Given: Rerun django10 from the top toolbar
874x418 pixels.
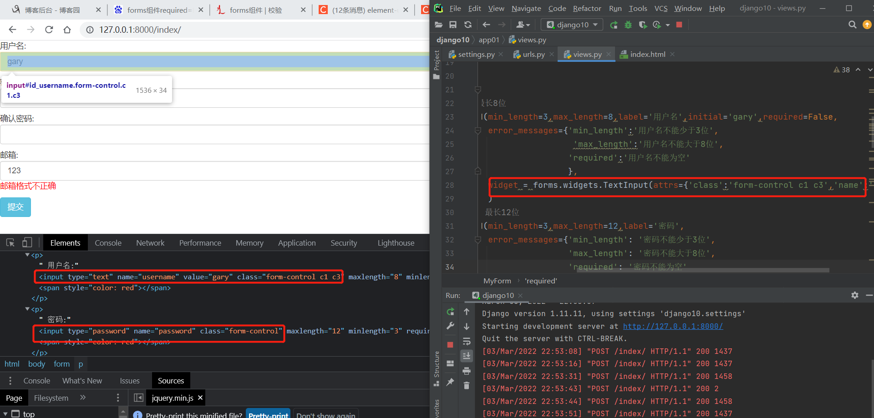Looking at the screenshot, I should (x=614, y=25).
